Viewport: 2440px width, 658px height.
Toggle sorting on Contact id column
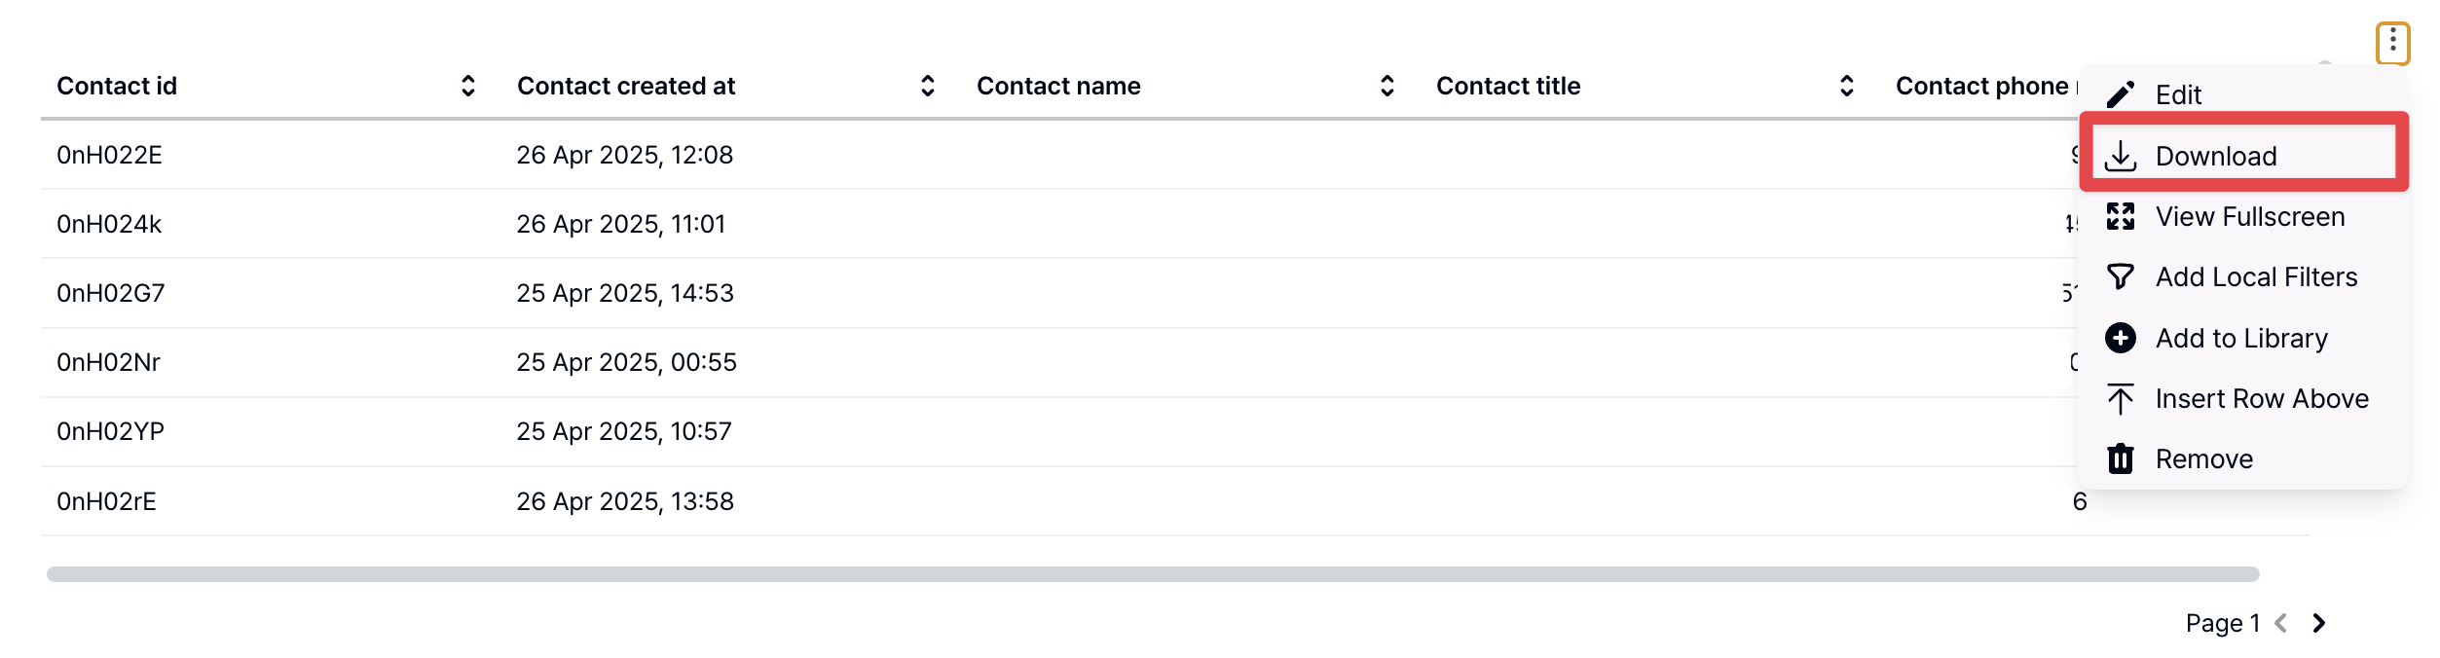tap(466, 86)
